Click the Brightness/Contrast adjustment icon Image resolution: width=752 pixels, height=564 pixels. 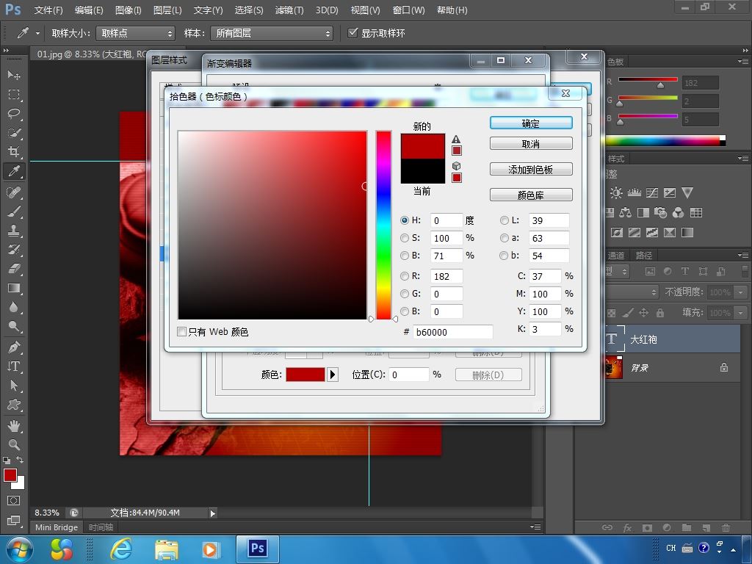pyautogui.click(x=616, y=193)
